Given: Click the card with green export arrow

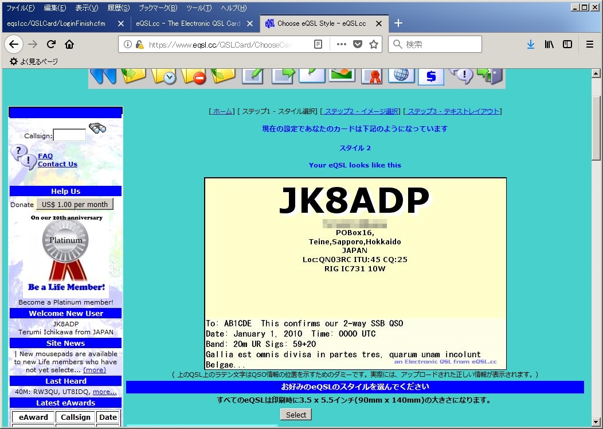Looking at the screenshot, I should point(283,76).
